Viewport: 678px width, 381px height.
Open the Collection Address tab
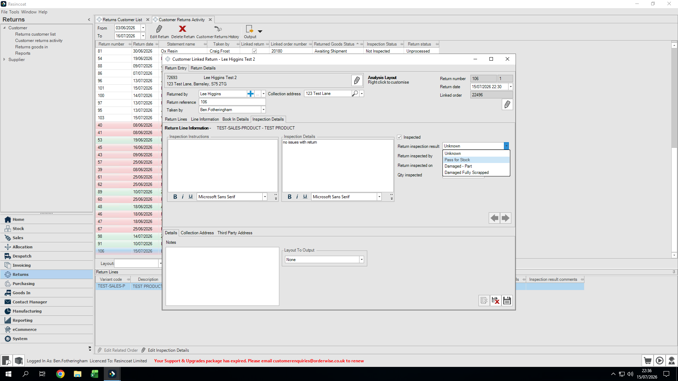(197, 233)
